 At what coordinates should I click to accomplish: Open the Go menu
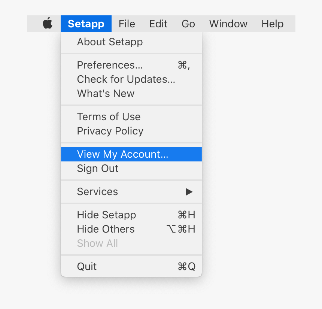tap(188, 24)
